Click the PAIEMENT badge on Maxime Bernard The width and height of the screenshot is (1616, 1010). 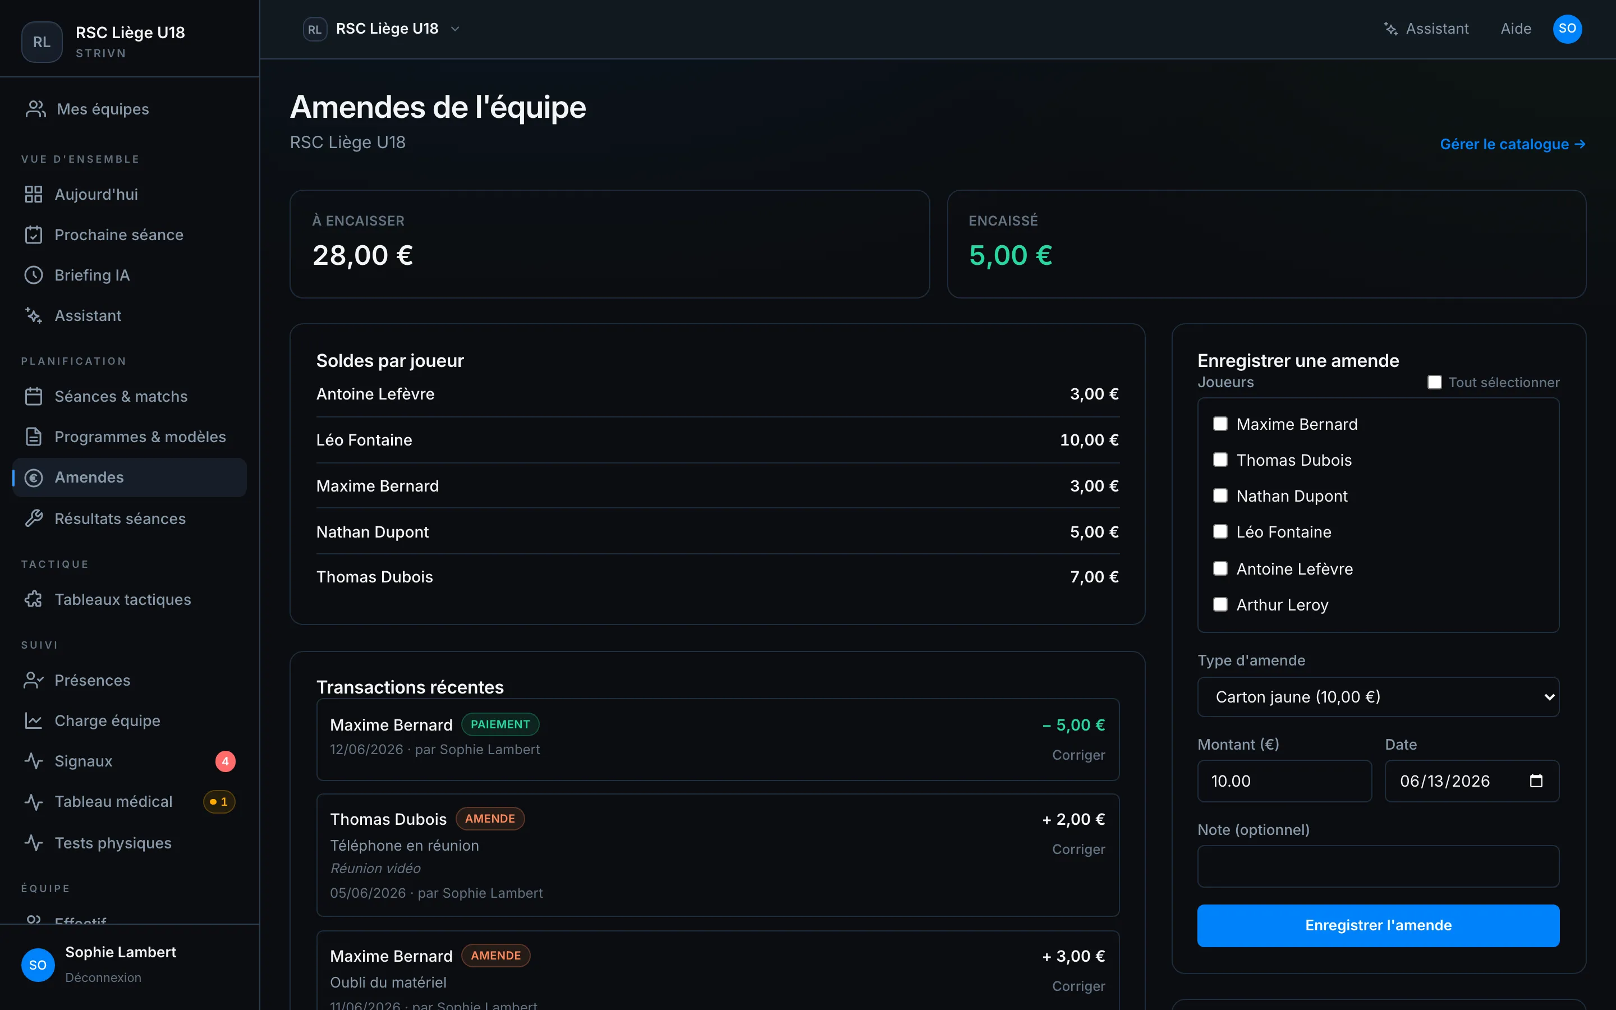tap(500, 724)
